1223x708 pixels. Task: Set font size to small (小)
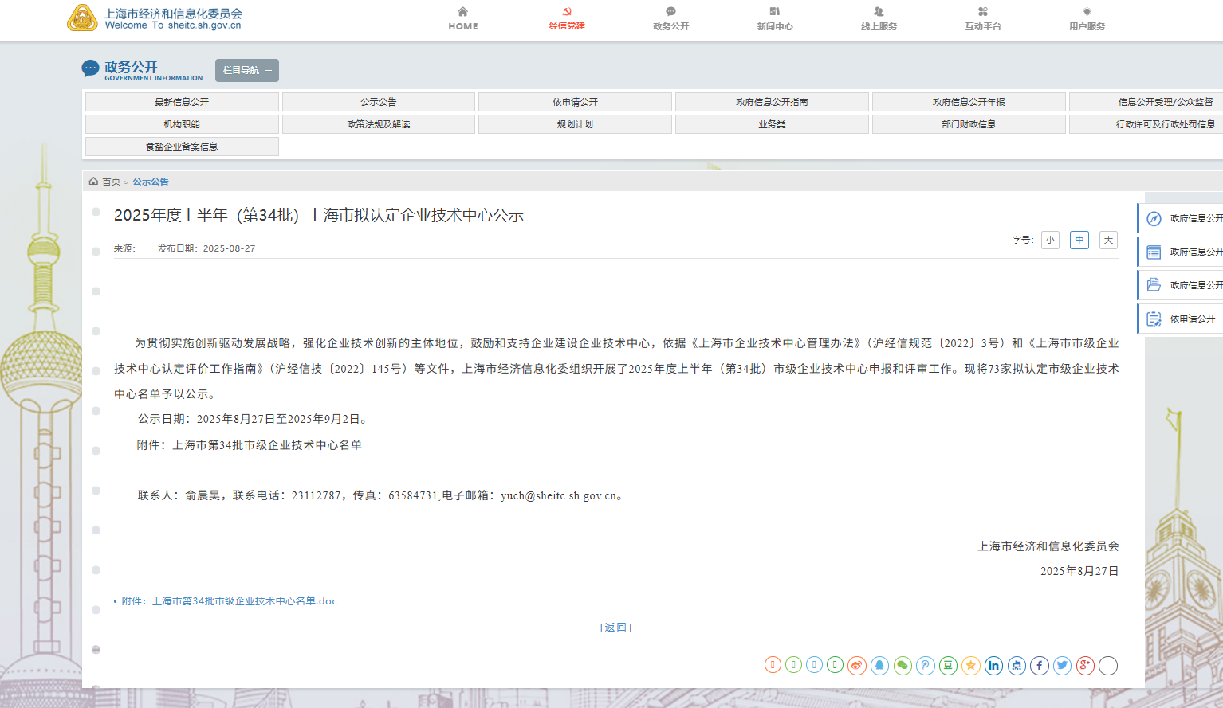tap(1050, 240)
